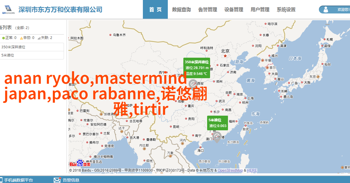Click the 武汉 city label on map
Viewport: 350px width, 183px height.
(222, 101)
